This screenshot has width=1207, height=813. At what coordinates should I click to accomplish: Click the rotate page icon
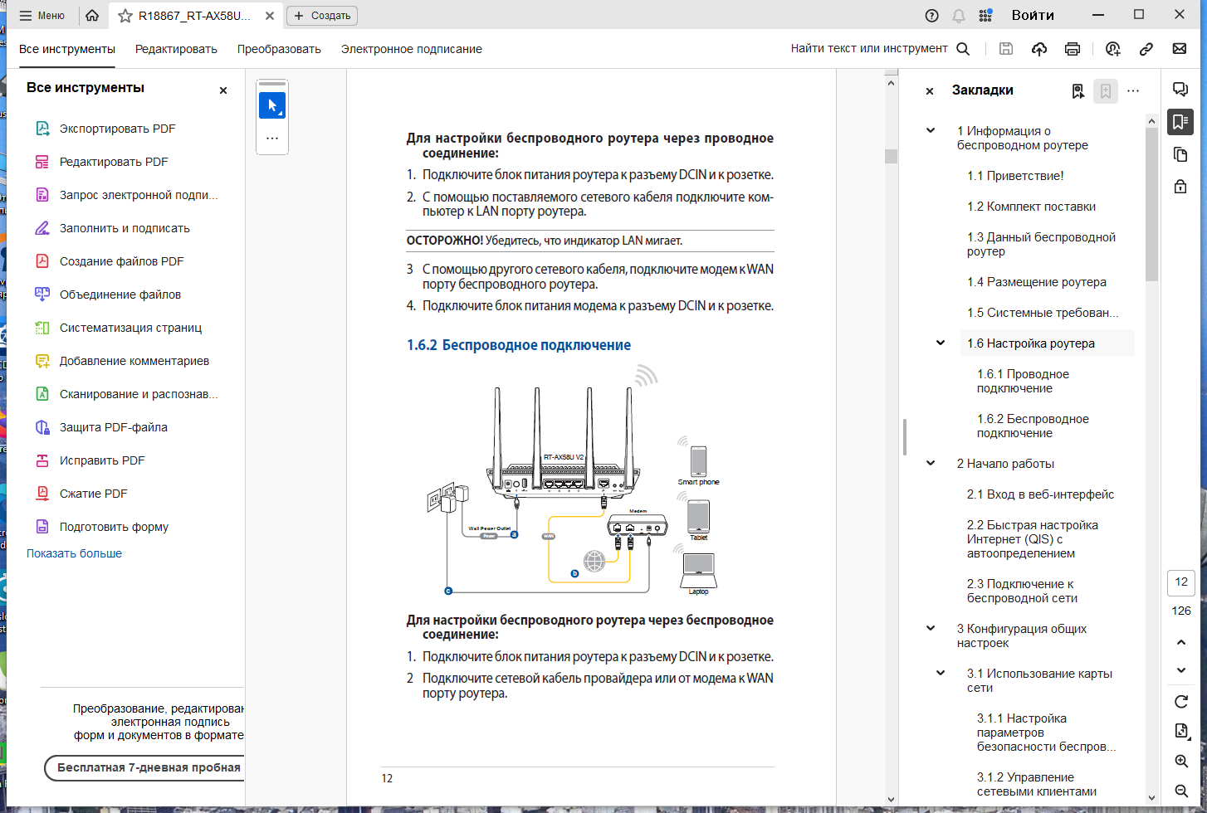click(1181, 702)
